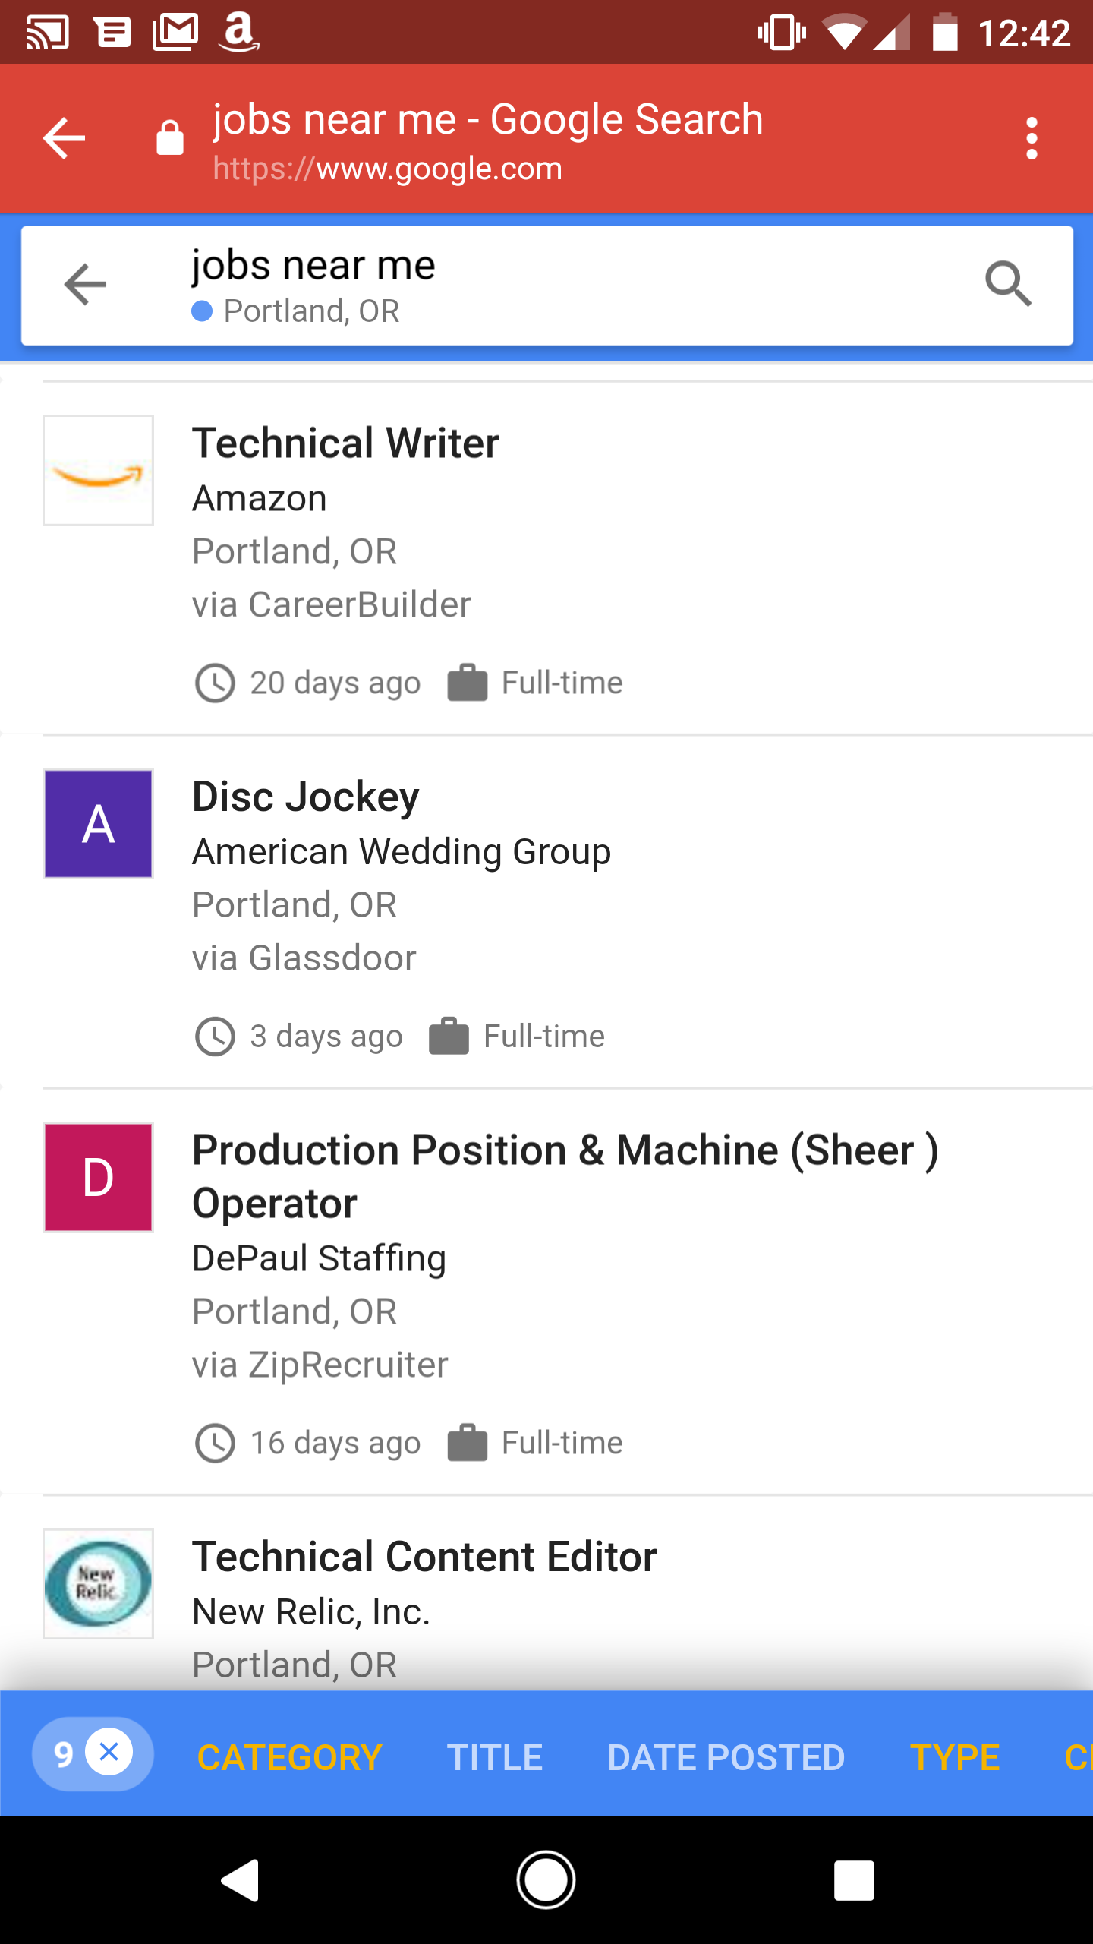Tap the search magnifier icon
The height and width of the screenshot is (1944, 1093).
point(1008,284)
